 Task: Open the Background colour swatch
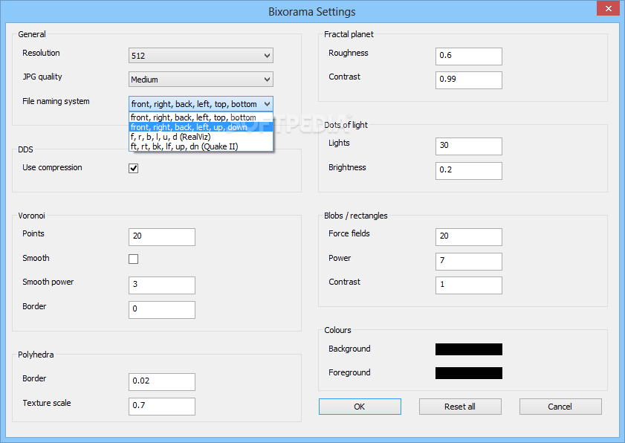[x=469, y=349]
